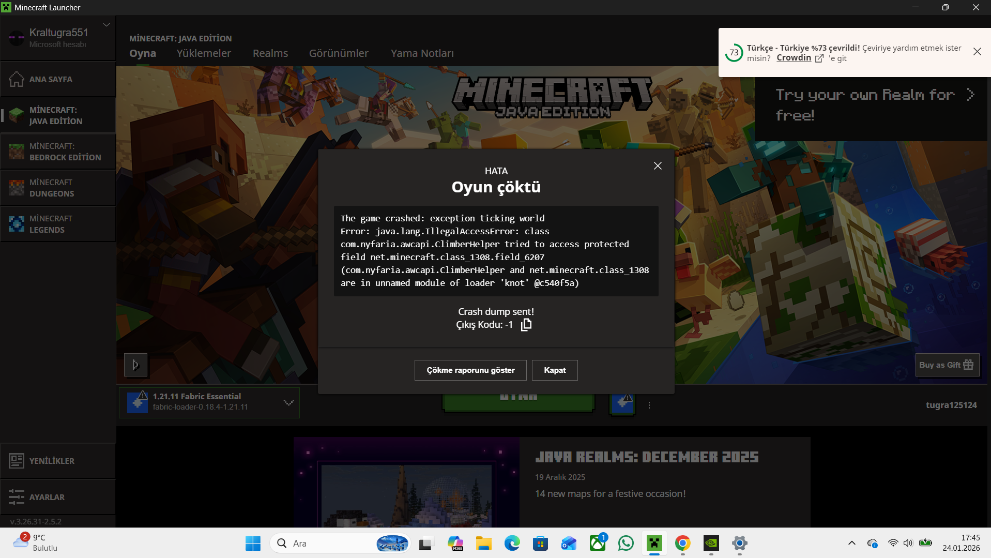Screen dimensions: 991x558
Task: Open Wi-Fi network status in tray
Action: (x=893, y=544)
